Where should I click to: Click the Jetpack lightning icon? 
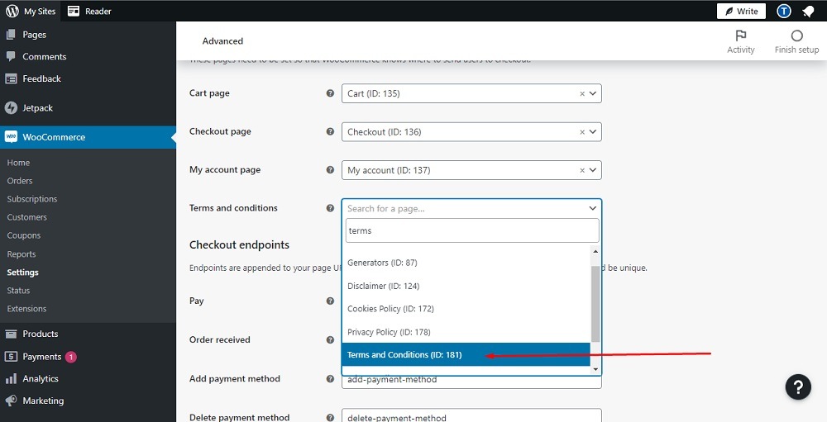tap(11, 108)
